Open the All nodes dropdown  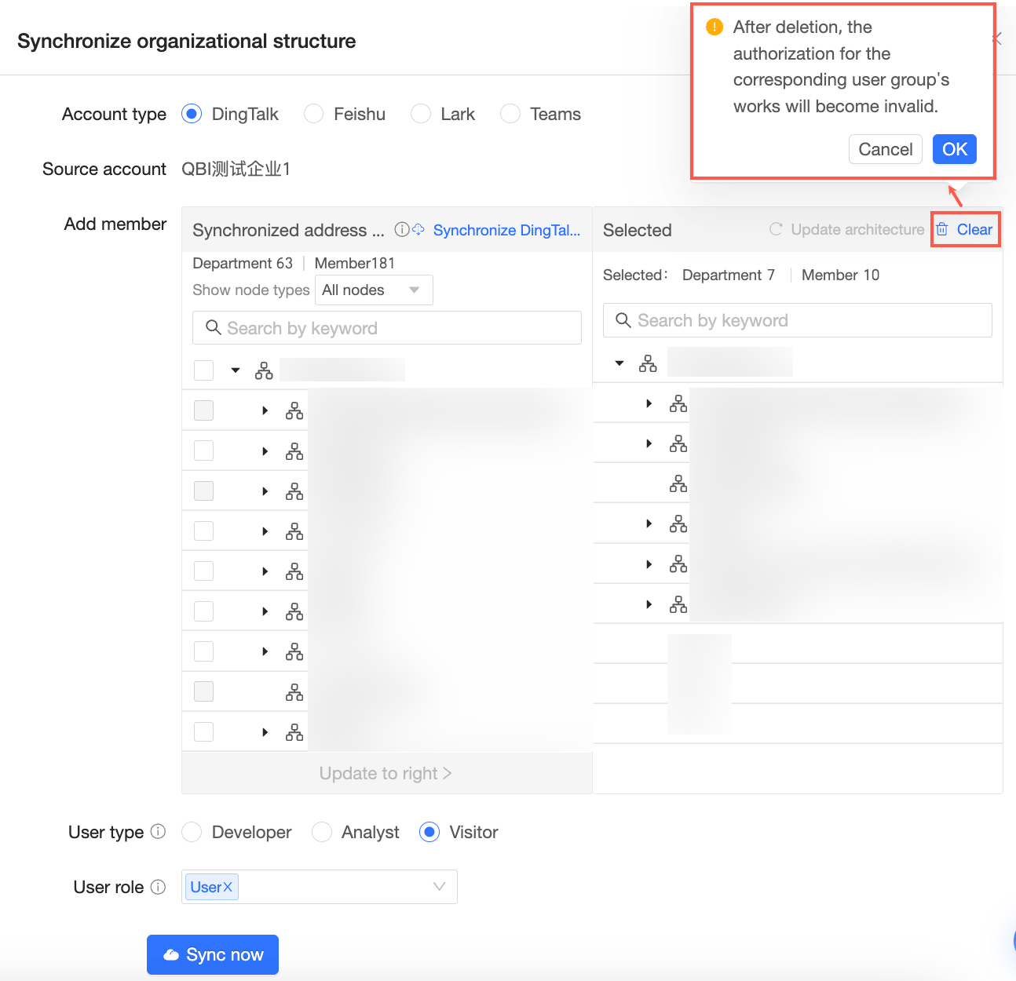point(374,290)
